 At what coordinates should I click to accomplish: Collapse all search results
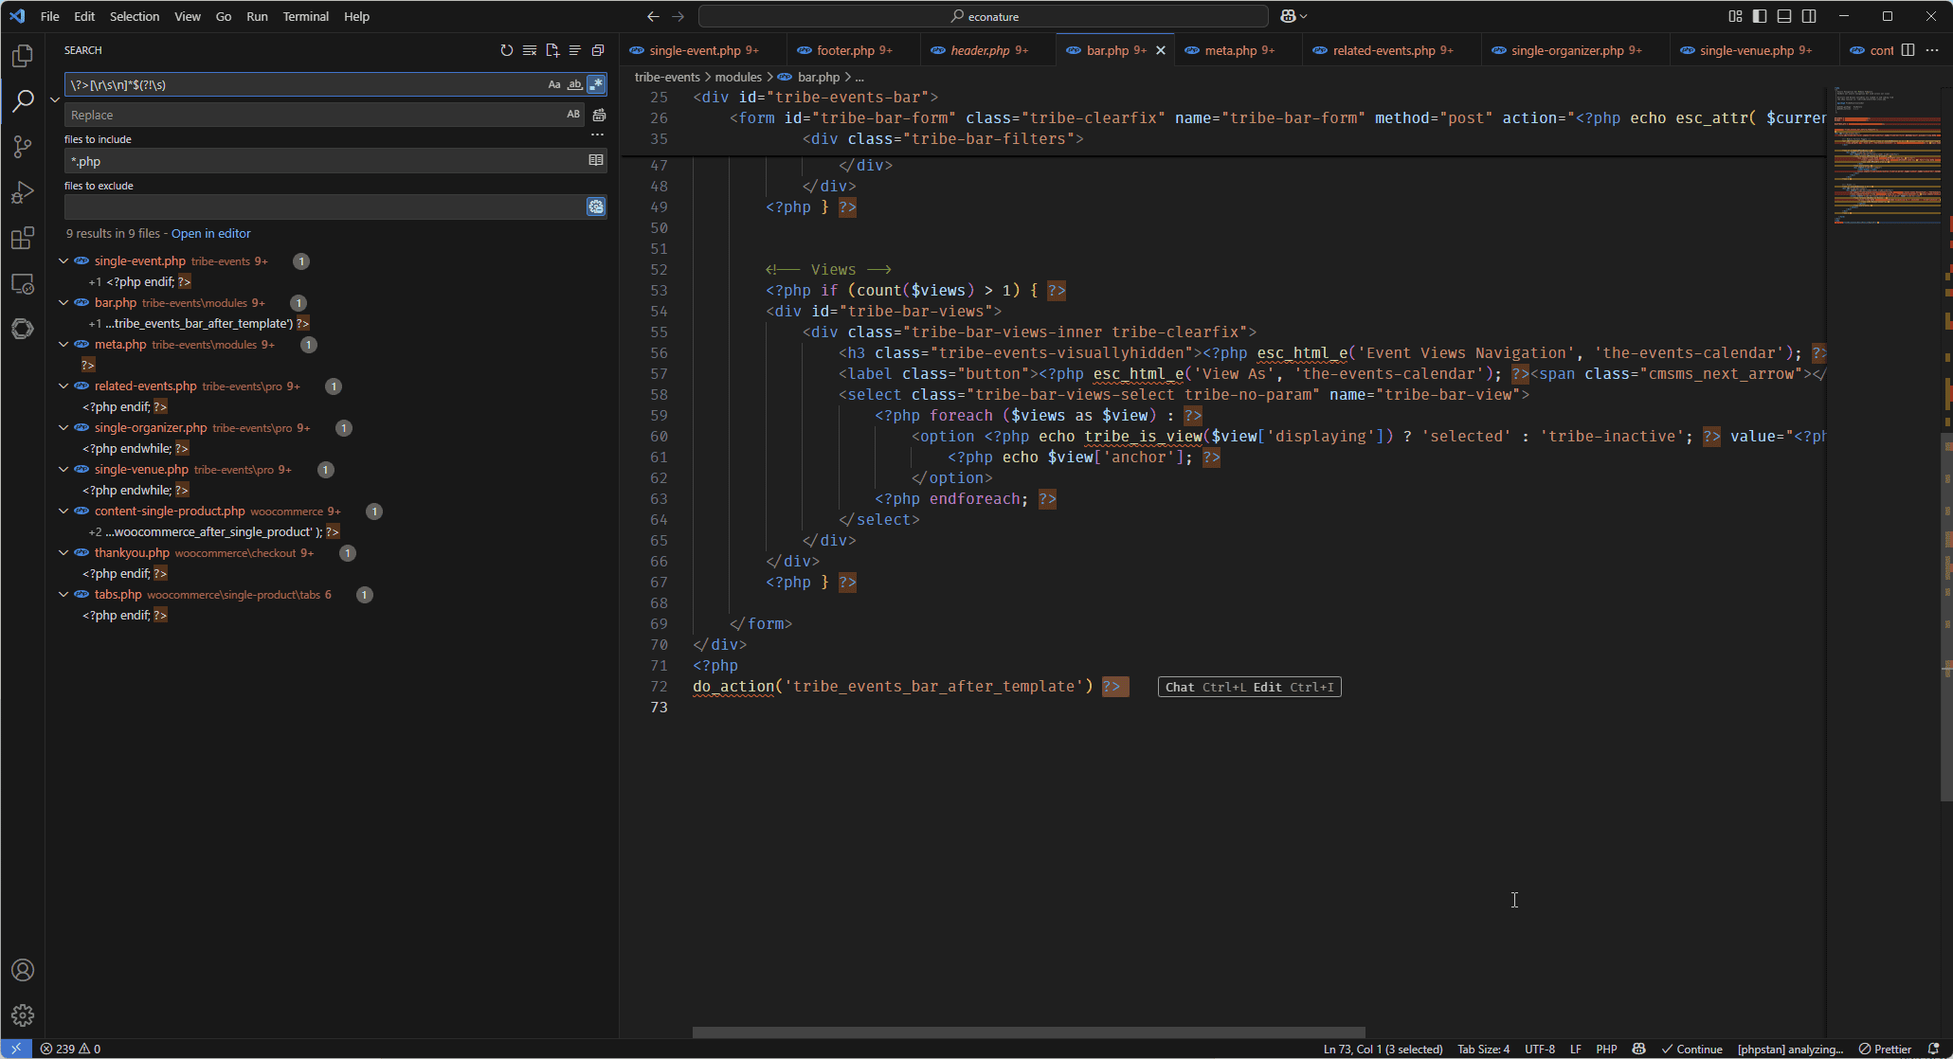(x=598, y=50)
